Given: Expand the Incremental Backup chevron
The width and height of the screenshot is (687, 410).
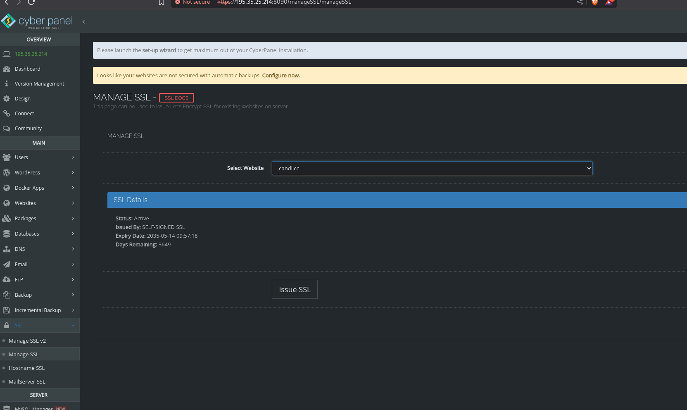Looking at the screenshot, I should [73, 310].
